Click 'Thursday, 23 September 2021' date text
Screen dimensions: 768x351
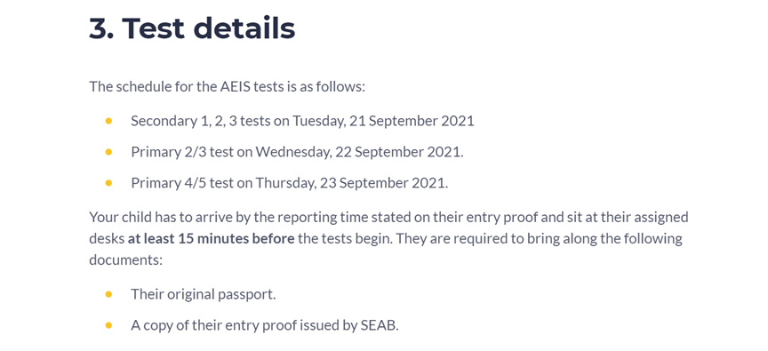tap(352, 183)
